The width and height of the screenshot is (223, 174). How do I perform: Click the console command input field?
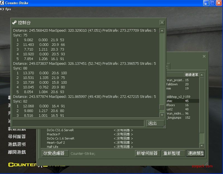[78, 123]
